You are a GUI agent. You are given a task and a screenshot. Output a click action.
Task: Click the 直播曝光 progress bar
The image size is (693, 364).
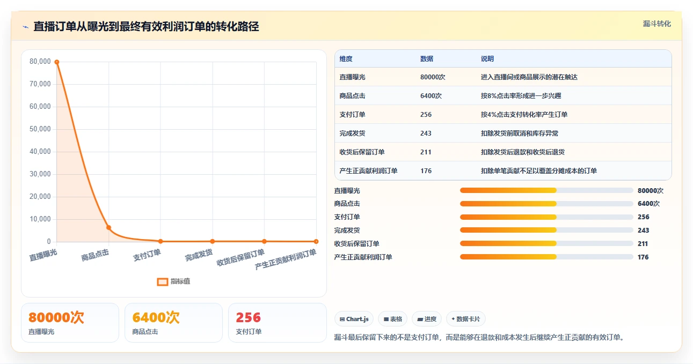coord(546,190)
